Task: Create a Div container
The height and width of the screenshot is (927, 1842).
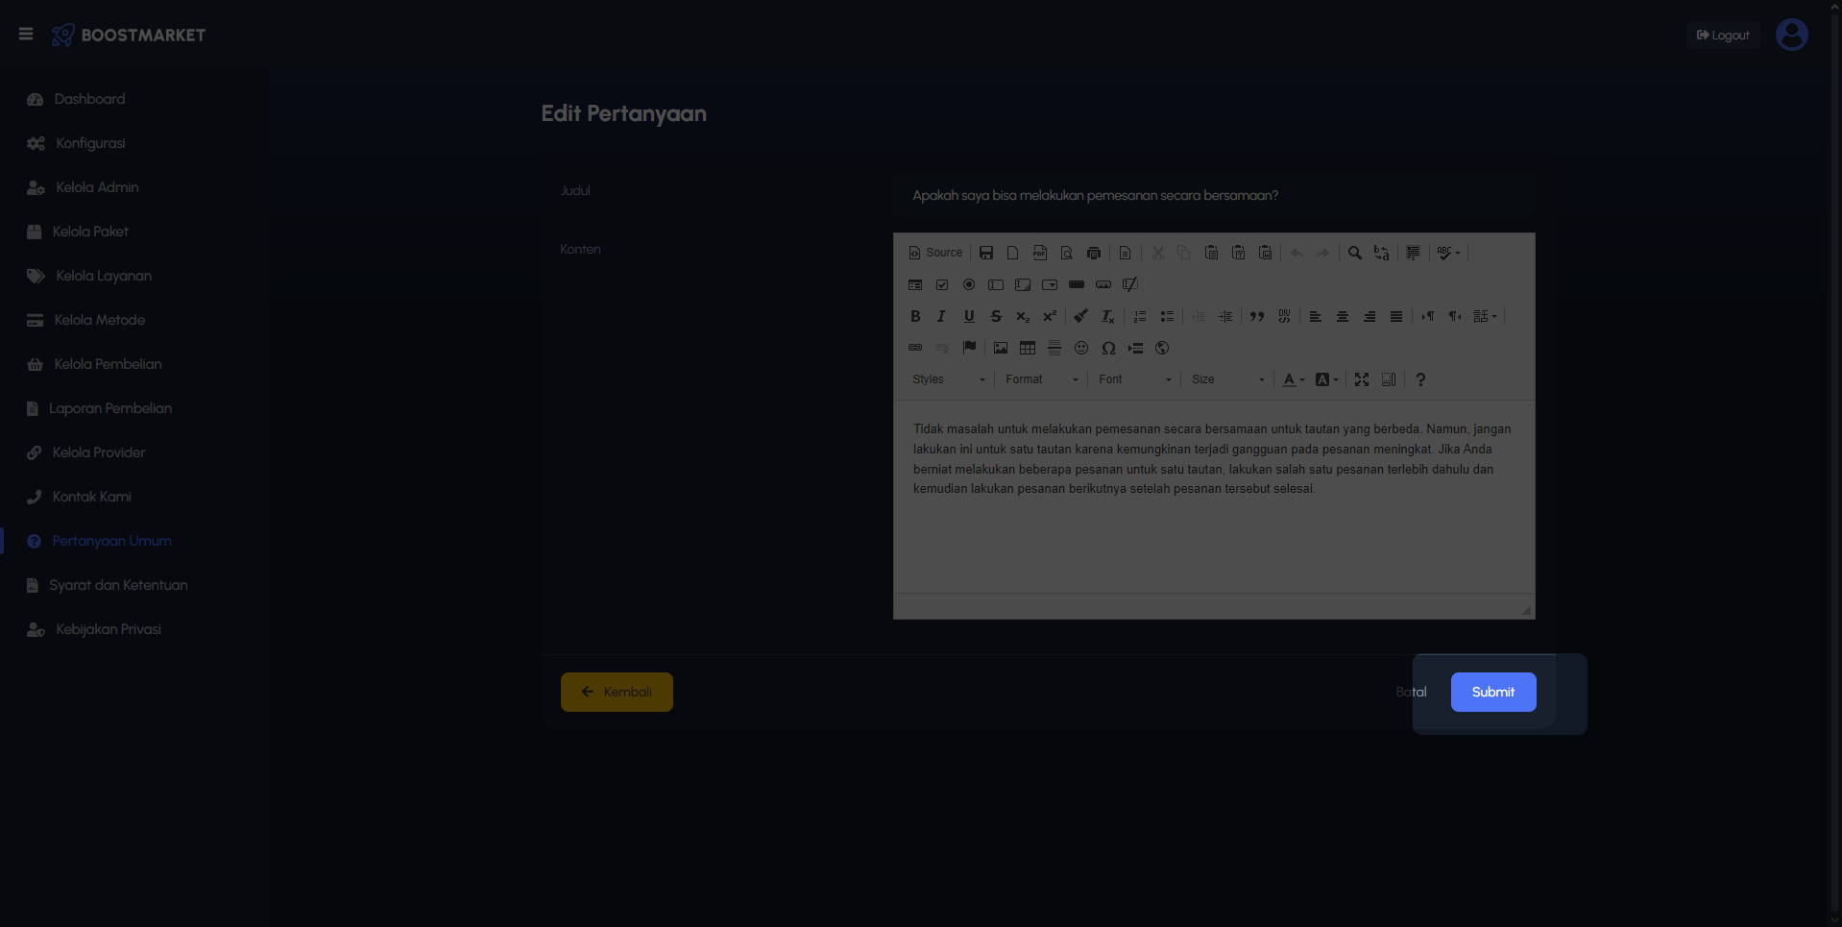Action: click(x=1284, y=316)
